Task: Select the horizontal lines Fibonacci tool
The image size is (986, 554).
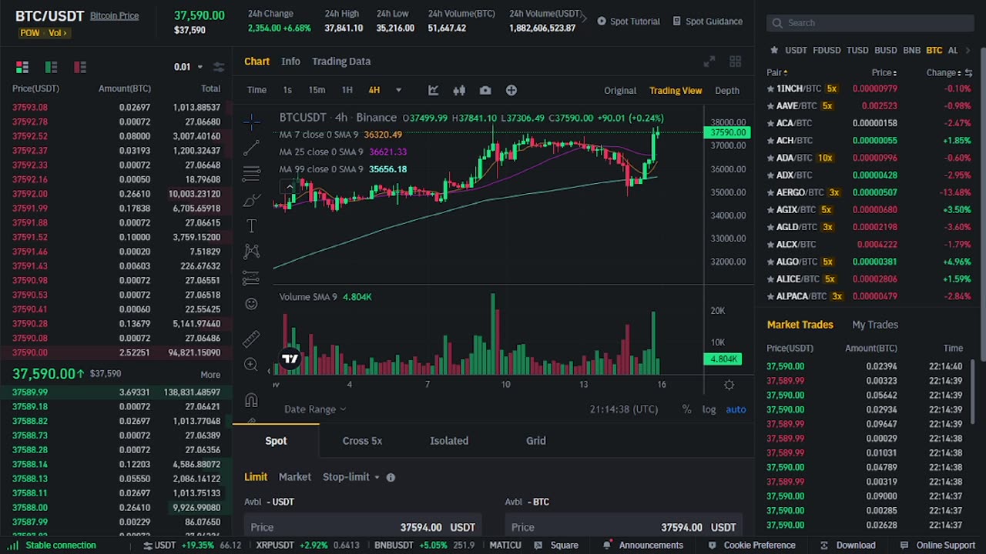Action: pos(251,174)
